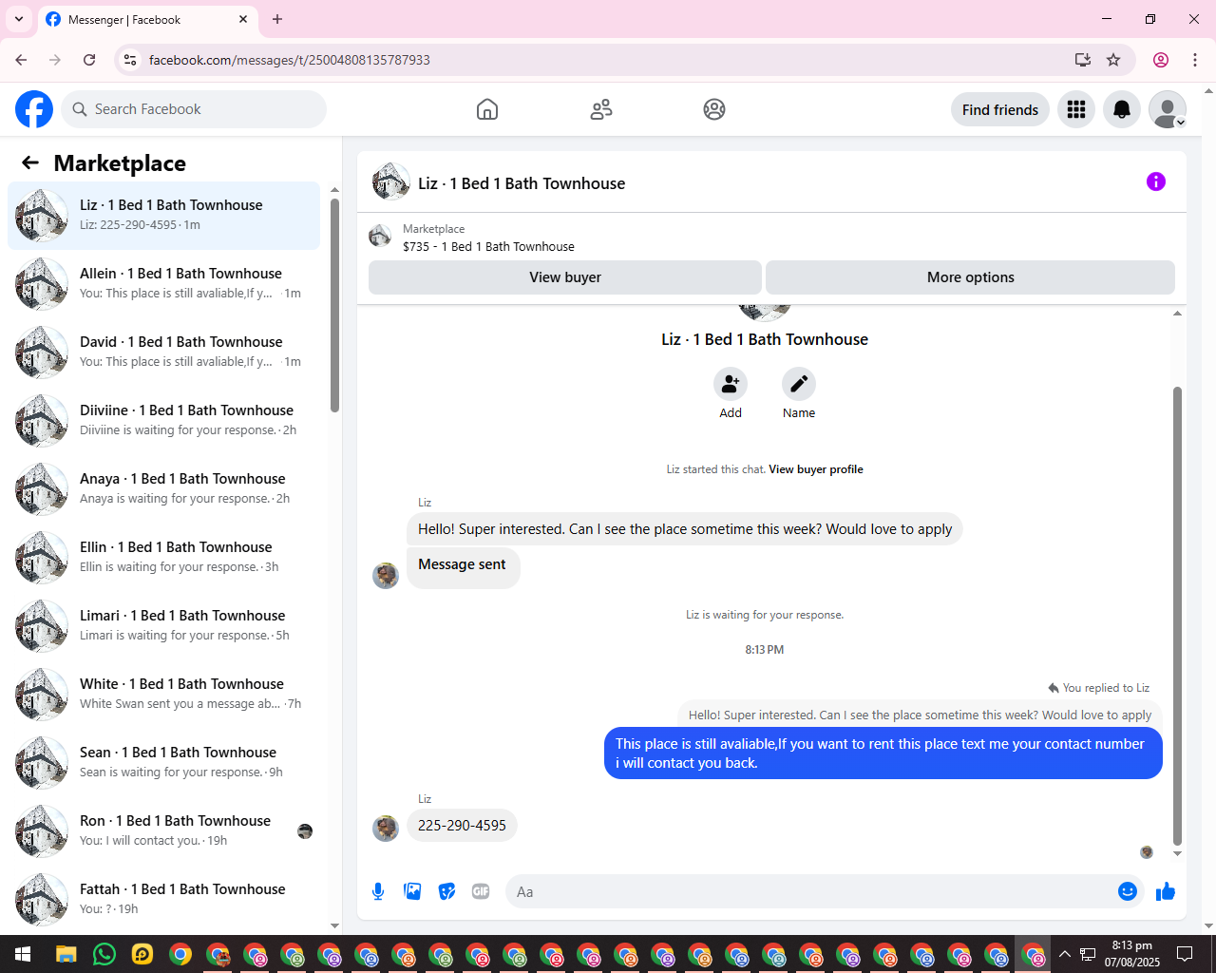Open the White Swan conversation
This screenshot has height=973, width=1216.
pyautogui.click(x=163, y=695)
